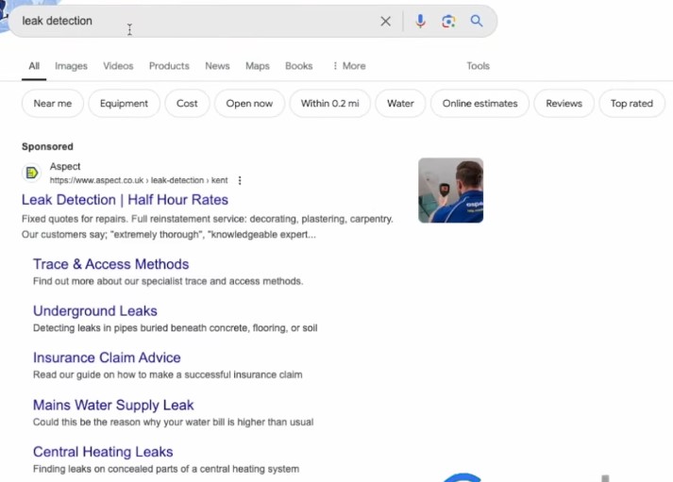Open Google Lens image search icon
This screenshot has height=482, width=673.
coord(448,21)
